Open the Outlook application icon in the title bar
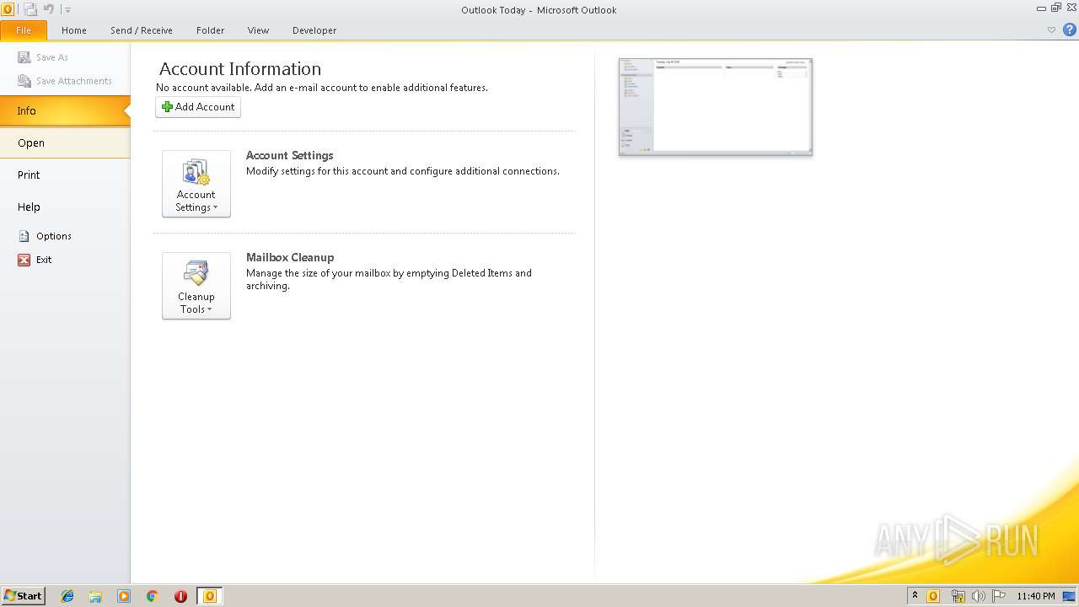 pos(8,9)
